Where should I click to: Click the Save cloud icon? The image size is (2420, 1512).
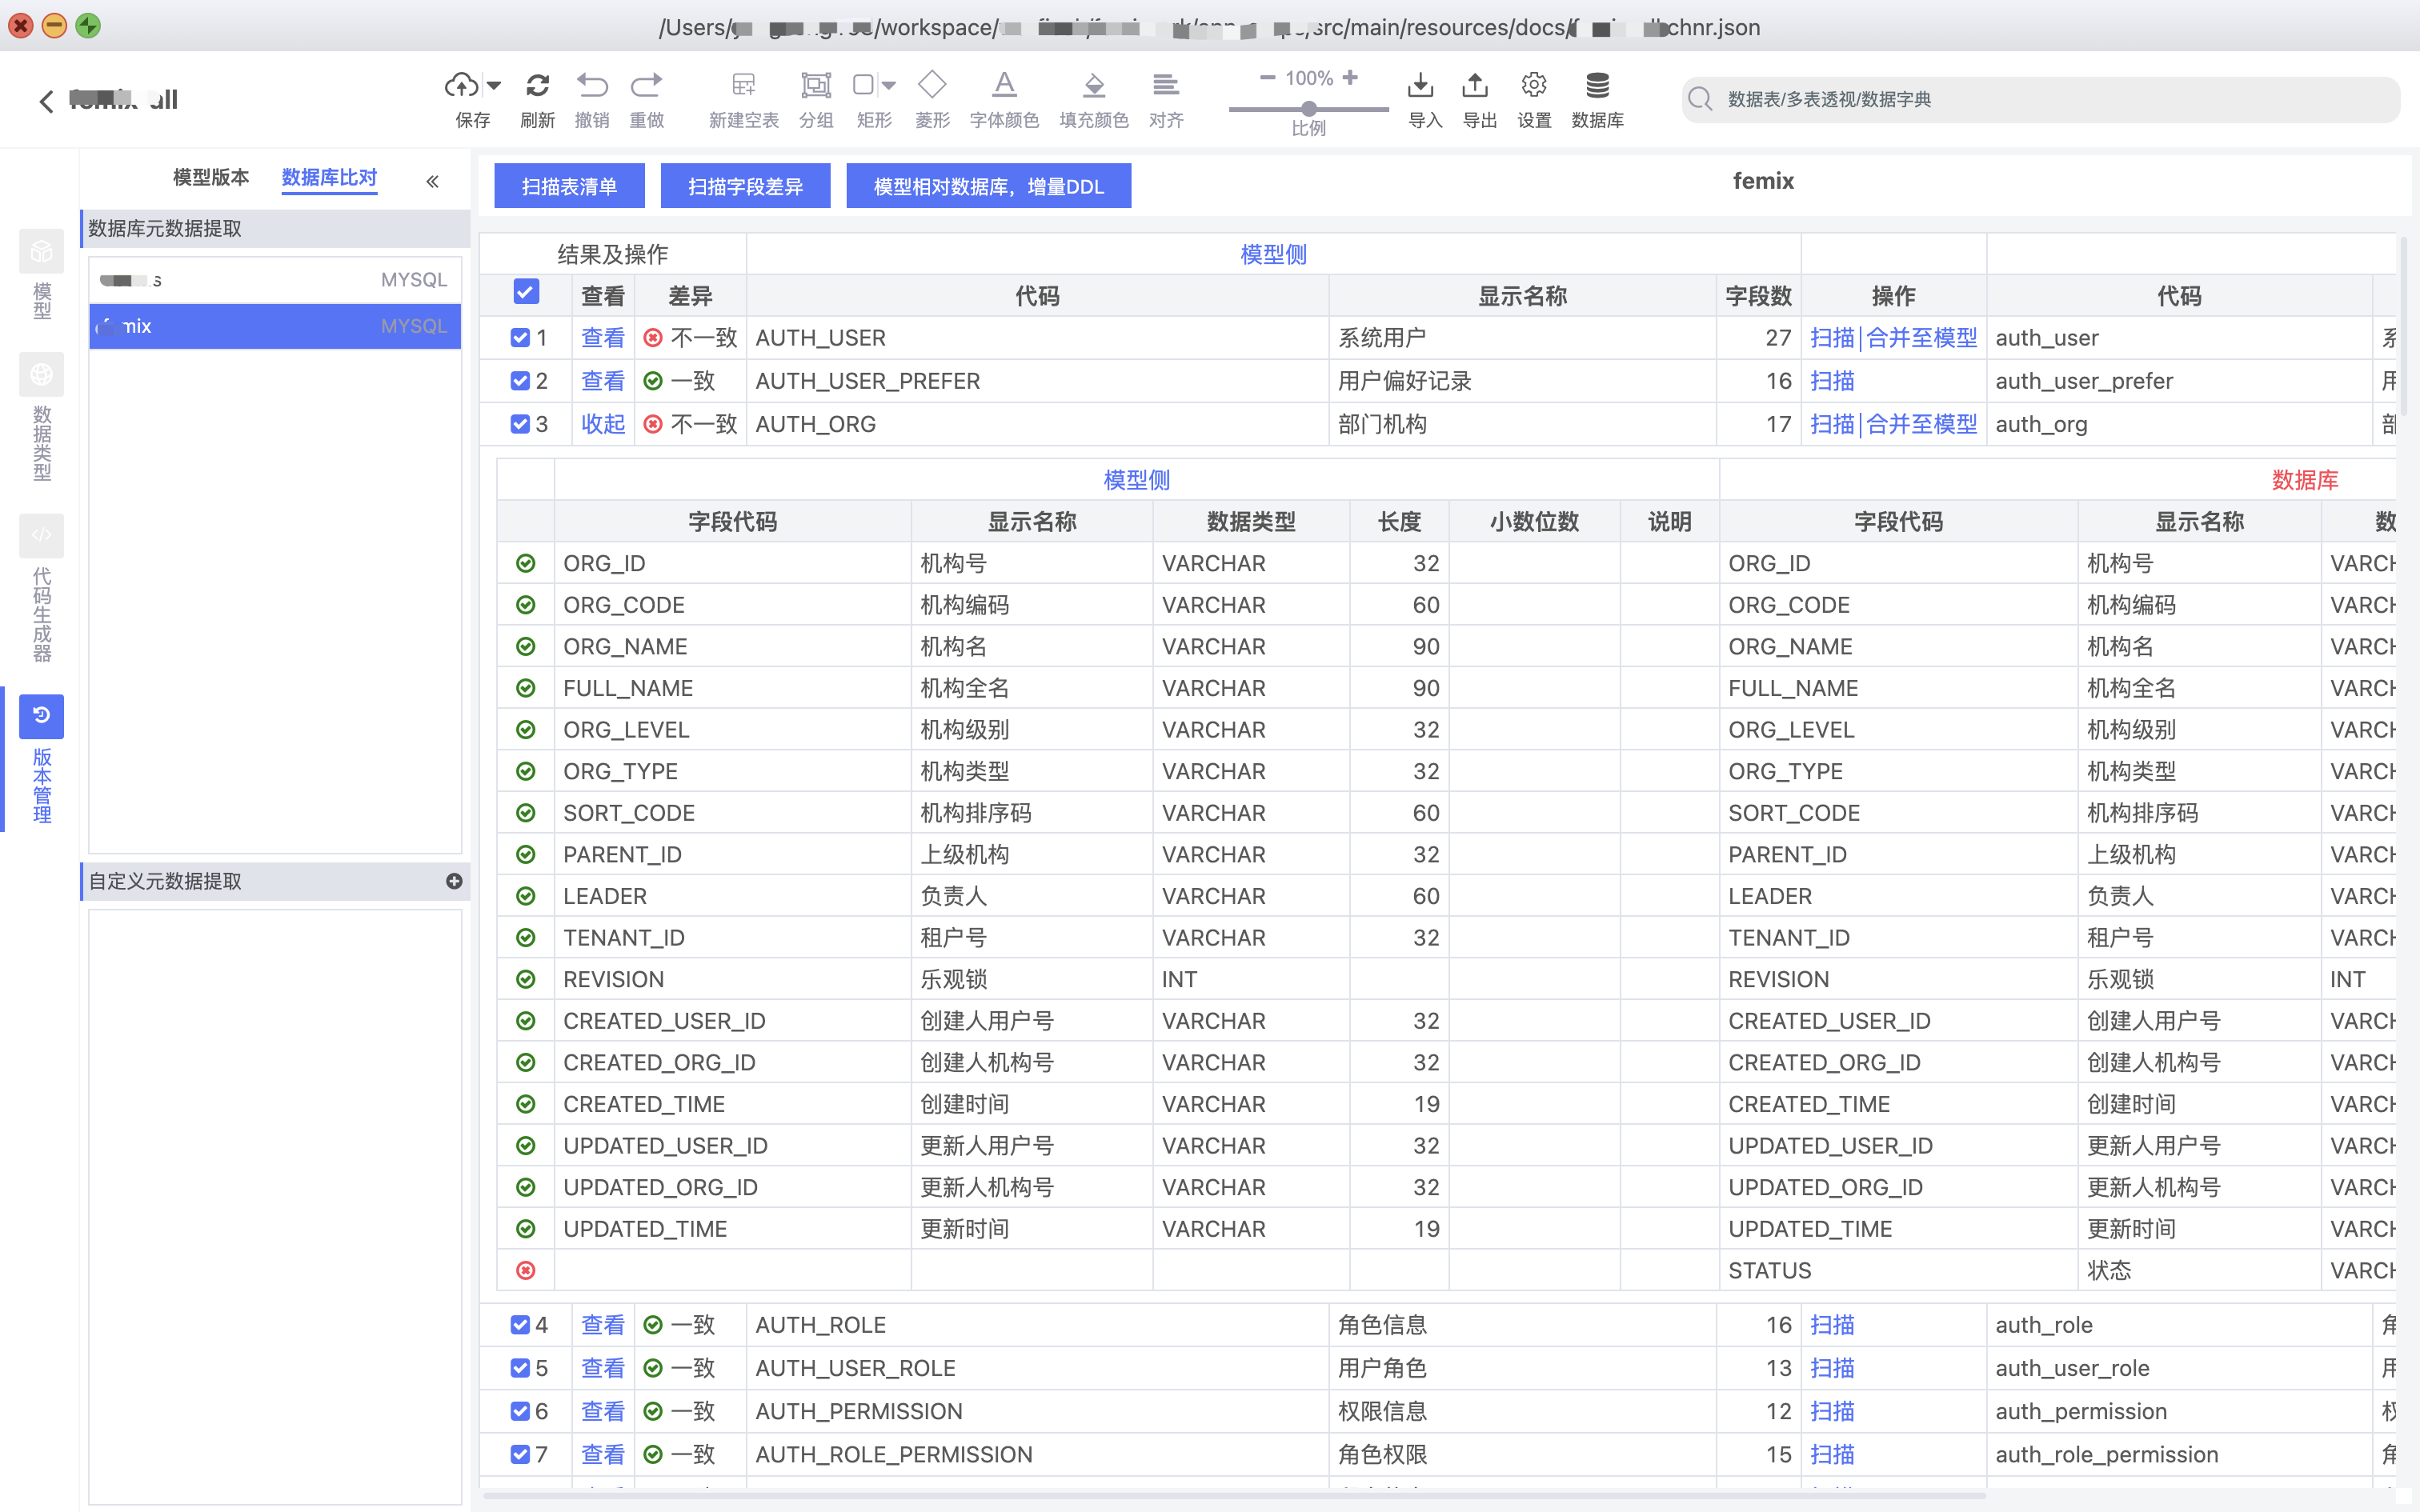pyautogui.click(x=461, y=85)
